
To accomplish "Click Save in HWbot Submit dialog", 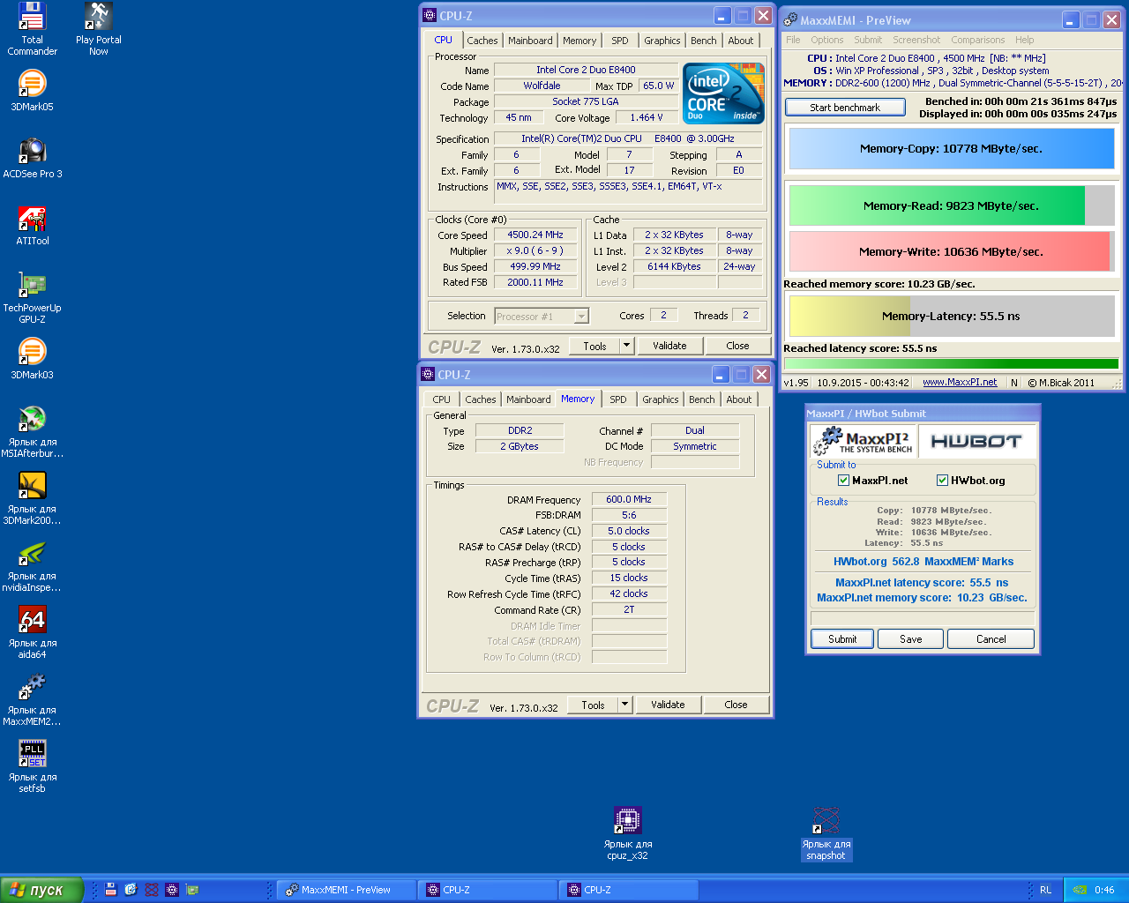I will click(x=911, y=639).
